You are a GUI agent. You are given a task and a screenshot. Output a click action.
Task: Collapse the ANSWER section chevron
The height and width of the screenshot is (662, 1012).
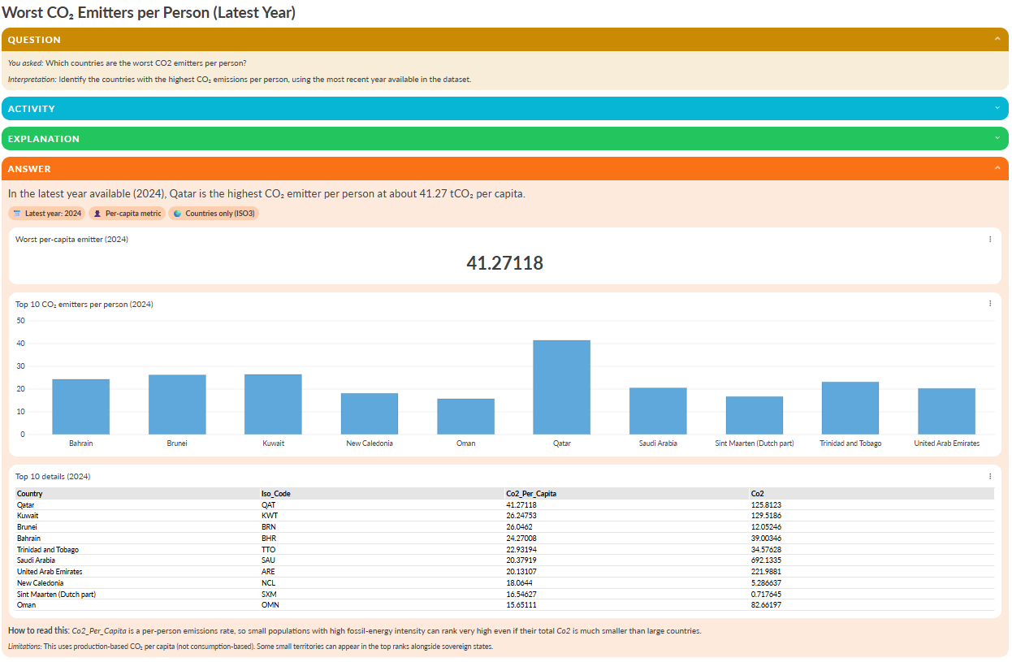pos(997,168)
